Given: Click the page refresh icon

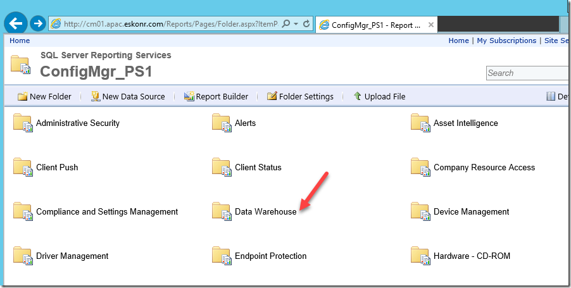Looking at the screenshot, I should pyautogui.click(x=306, y=23).
